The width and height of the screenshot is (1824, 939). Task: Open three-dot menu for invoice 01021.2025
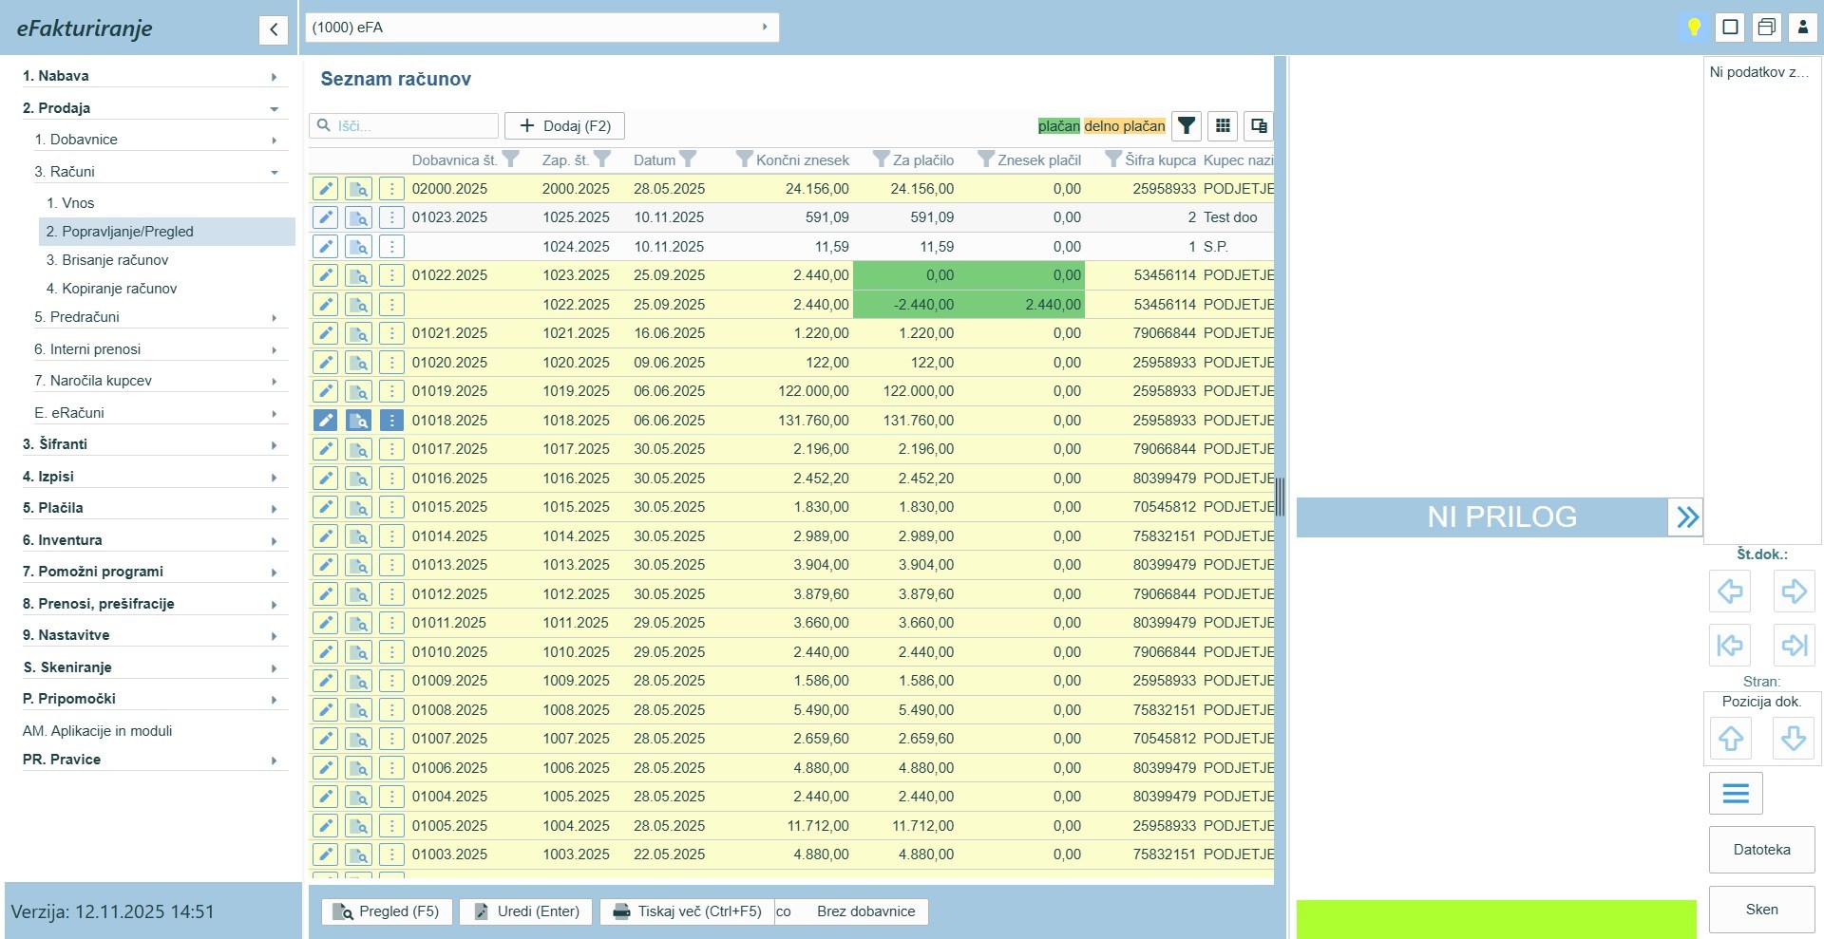(x=391, y=333)
